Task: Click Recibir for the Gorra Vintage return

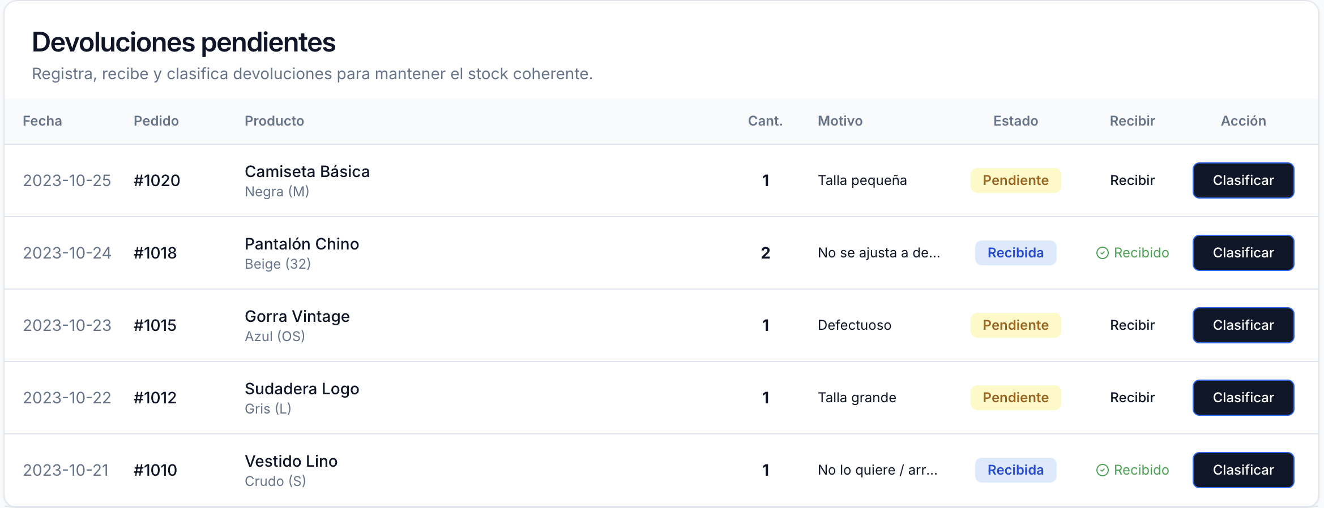Action: point(1131,325)
